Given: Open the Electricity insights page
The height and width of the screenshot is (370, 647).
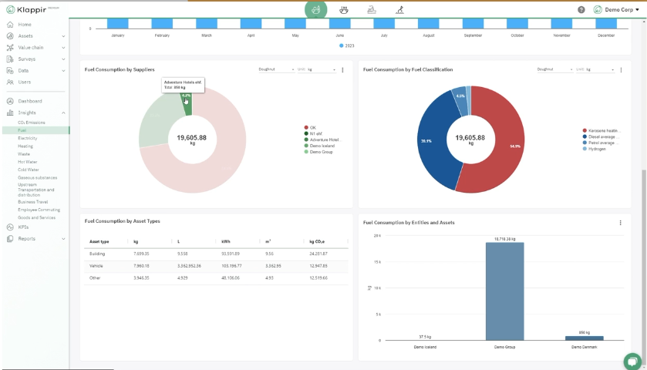Looking at the screenshot, I should 27,138.
